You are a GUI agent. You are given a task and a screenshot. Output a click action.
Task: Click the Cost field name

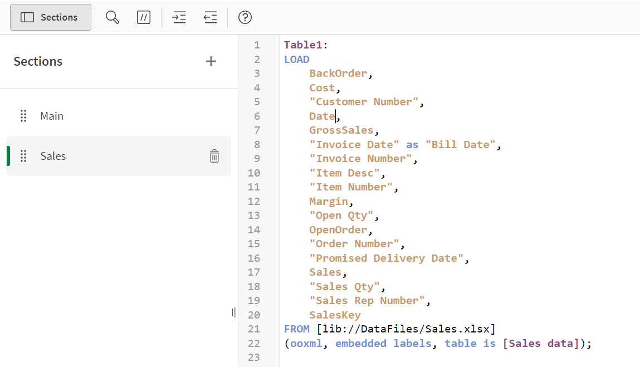coord(322,88)
